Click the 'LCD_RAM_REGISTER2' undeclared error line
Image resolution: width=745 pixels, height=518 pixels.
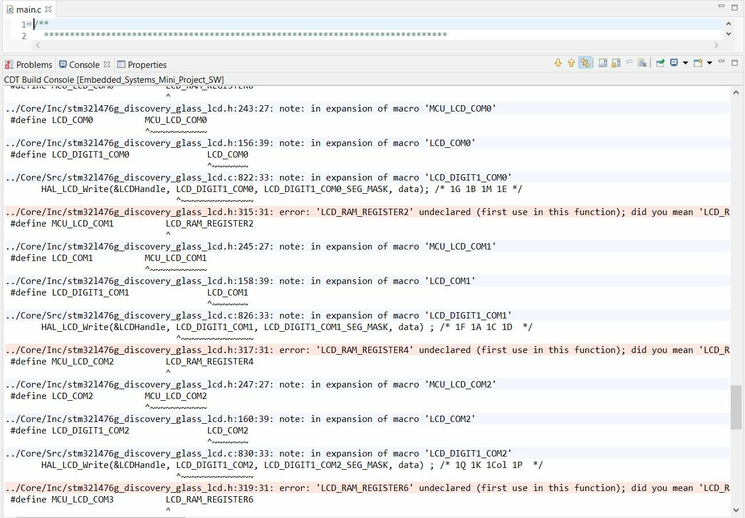click(x=368, y=212)
